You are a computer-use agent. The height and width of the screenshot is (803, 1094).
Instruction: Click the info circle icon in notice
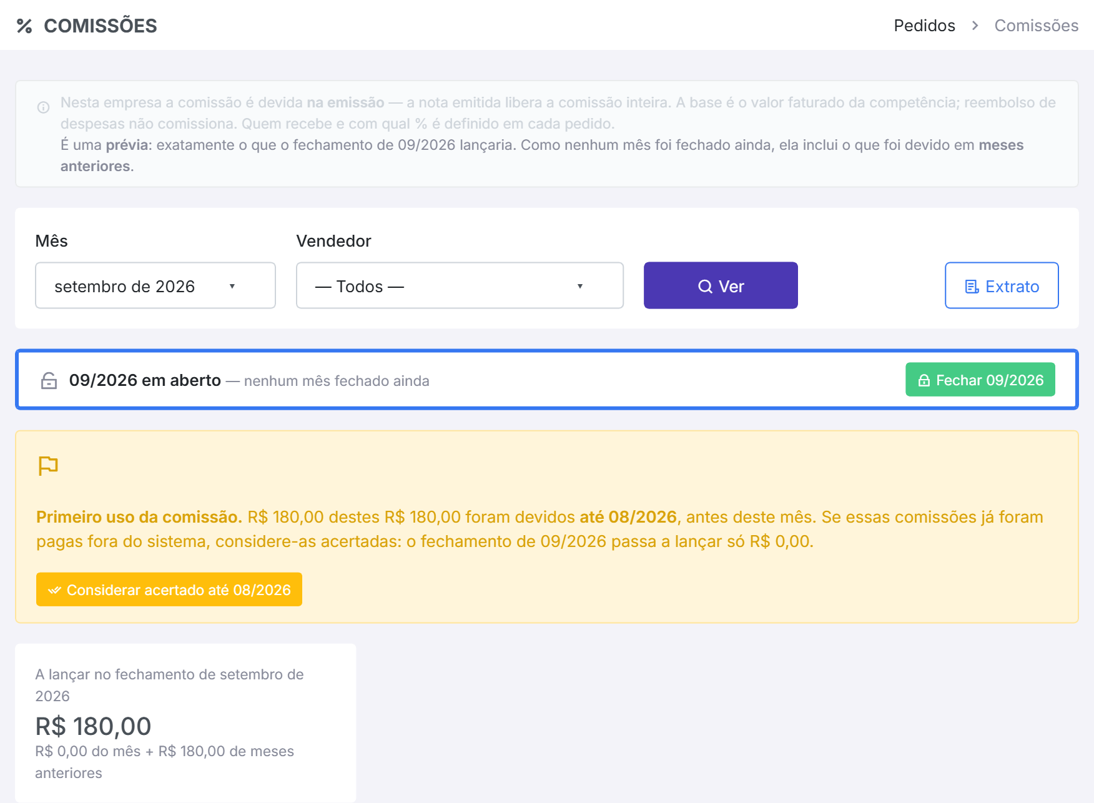pyautogui.click(x=43, y=107)
